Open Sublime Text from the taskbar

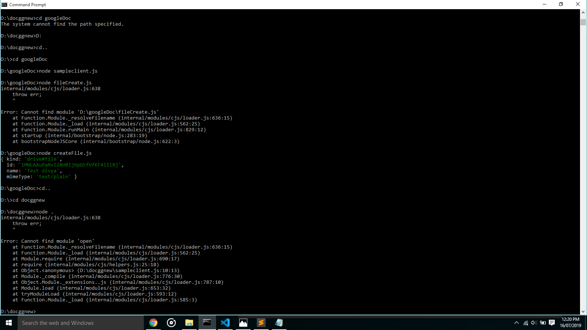point(261,323)
